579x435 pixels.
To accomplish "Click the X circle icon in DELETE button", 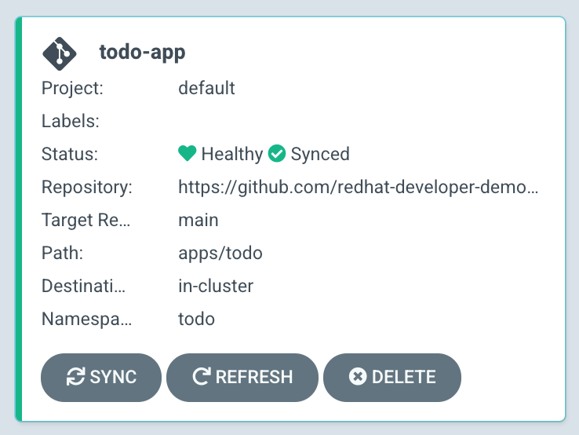I will [x=358, y=377].
